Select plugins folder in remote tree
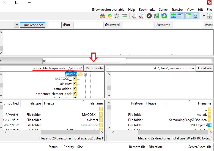The width and height of the screenshot is (214, 151). click(71, 74)
